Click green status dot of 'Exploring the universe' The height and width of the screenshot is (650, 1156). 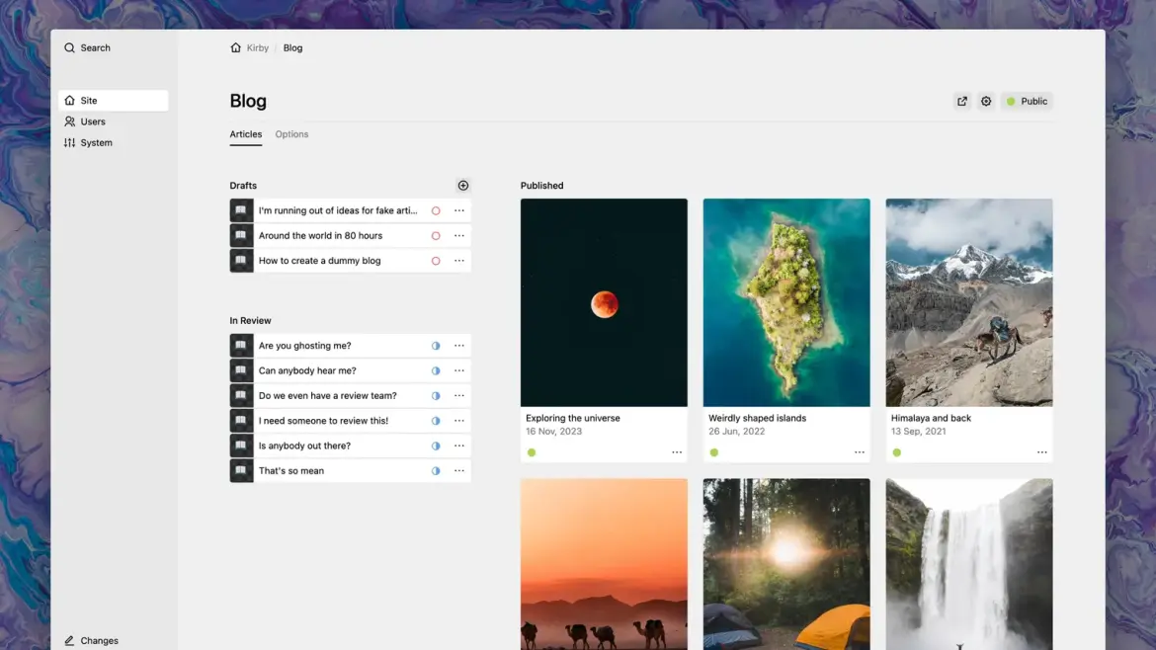[x=532, y=452]
